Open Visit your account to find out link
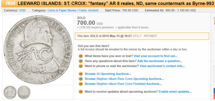 click(x=156, y=56)
